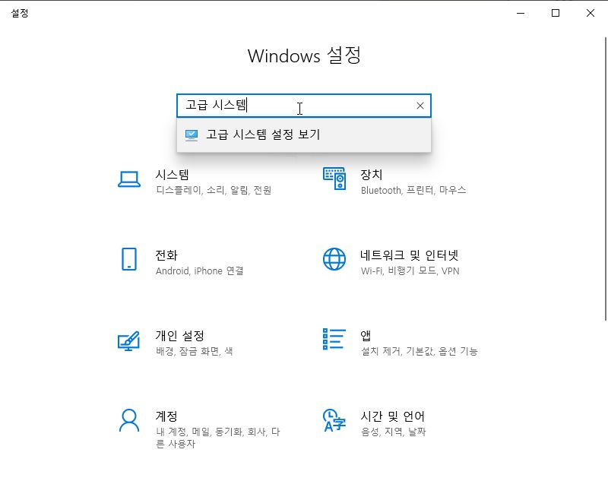
Task: Click the monitor icon in search suggestion
Action: point(192,135)
